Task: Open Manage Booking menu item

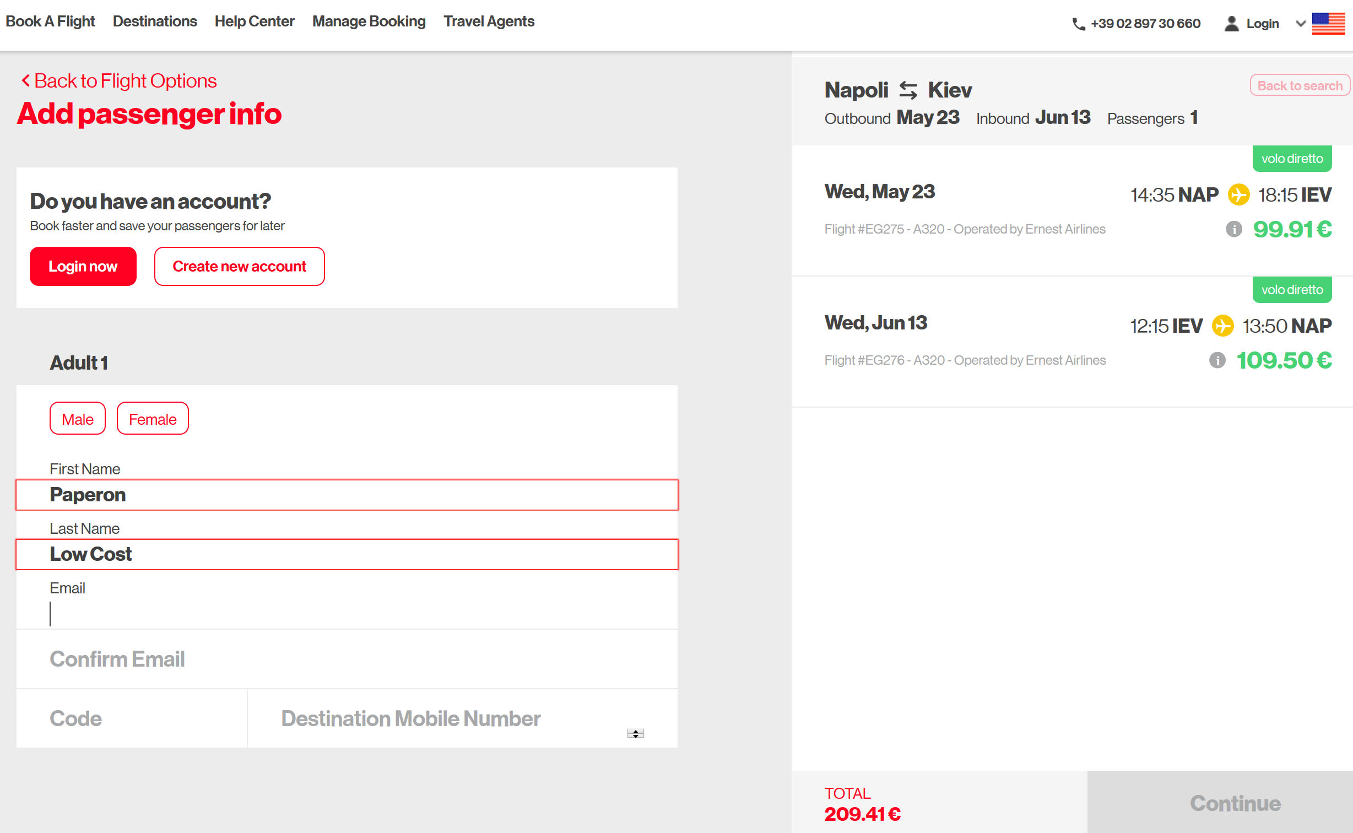Action: pyautogui.click(x=369, y=21)
